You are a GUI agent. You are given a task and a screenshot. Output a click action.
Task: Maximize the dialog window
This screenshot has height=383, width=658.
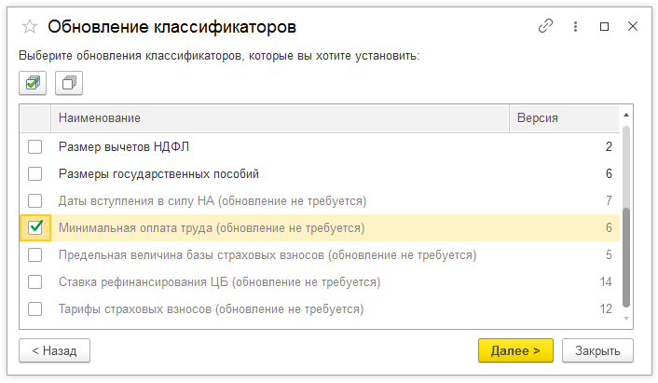click(x=605, y=27)
